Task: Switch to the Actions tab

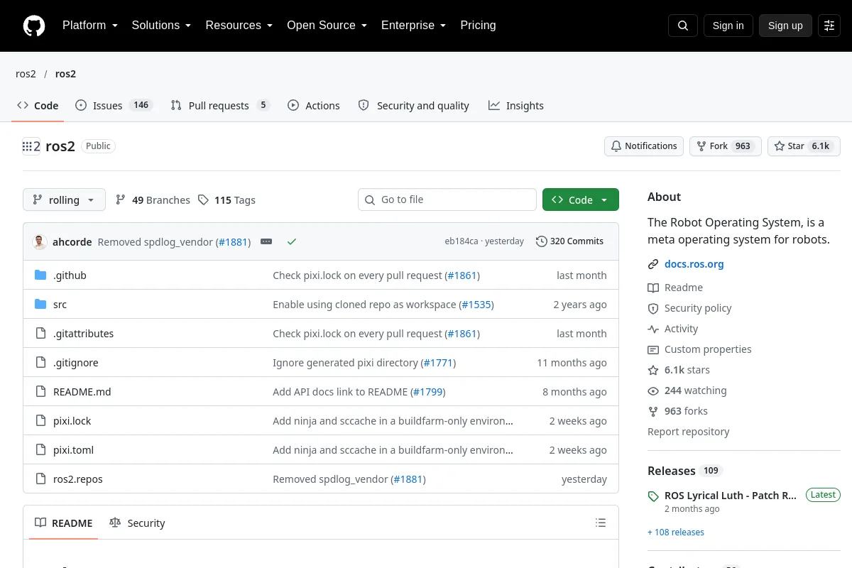Action: (x=314, y=106)
